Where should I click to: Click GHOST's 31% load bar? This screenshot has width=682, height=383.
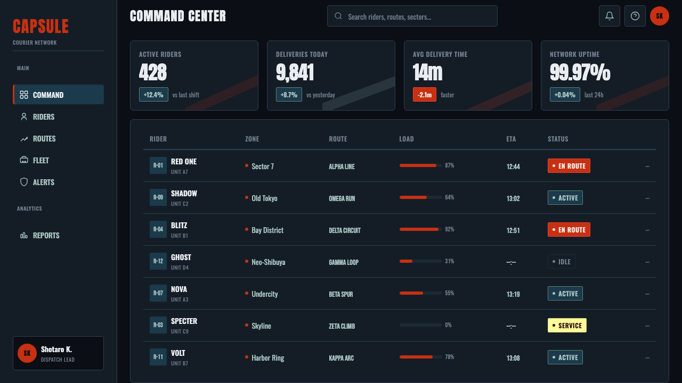point(421,261)
